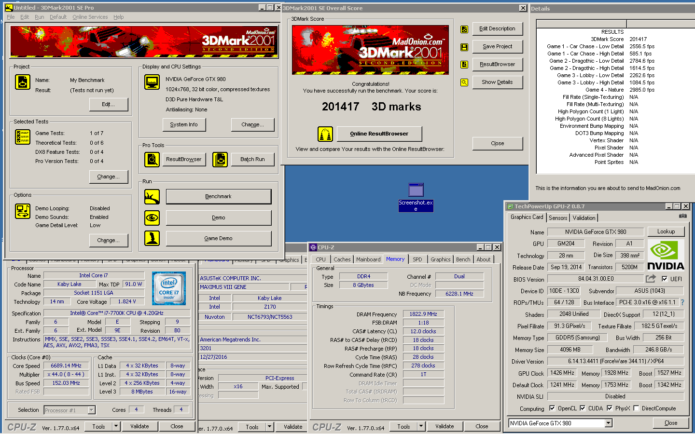Click the Save Project floppy disk icon

[x=464, y=47]
